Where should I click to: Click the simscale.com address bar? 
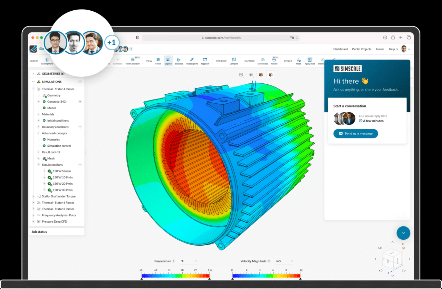tap(221, 38)
